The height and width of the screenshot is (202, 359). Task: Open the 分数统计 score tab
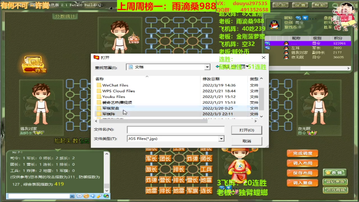point(65,16)
